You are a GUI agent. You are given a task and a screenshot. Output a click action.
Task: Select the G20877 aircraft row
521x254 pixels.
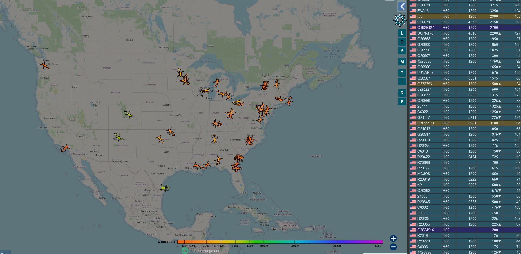point(465,95)
